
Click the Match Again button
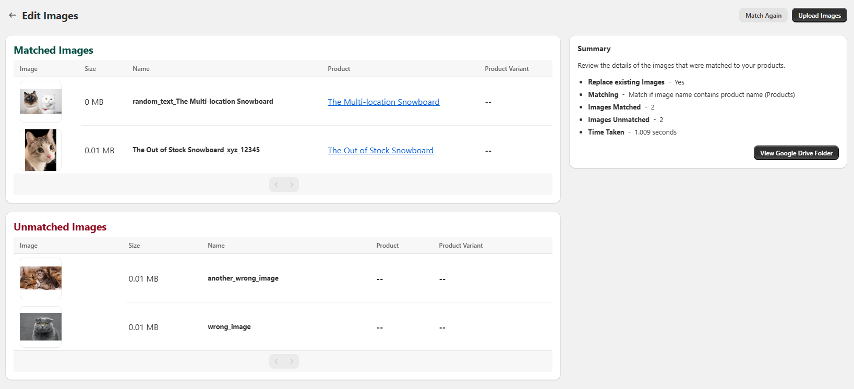point(763,16)
